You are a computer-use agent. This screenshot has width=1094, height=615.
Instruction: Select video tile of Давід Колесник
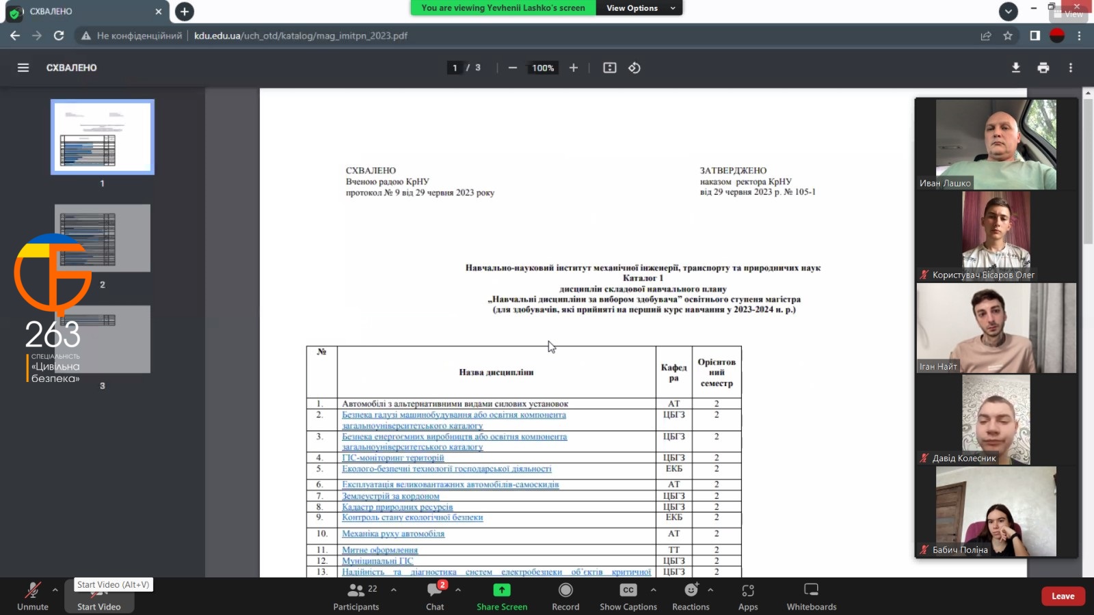996,420
